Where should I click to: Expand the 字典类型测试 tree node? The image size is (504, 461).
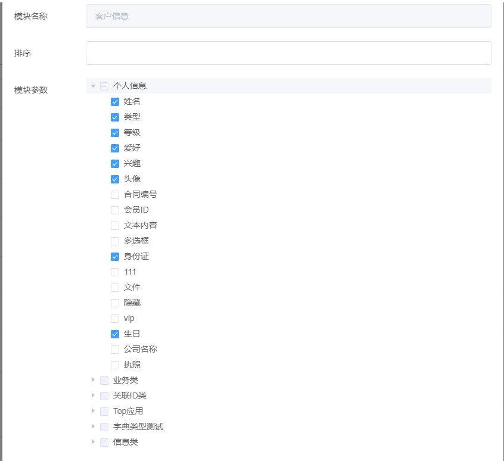pos(93,426)
